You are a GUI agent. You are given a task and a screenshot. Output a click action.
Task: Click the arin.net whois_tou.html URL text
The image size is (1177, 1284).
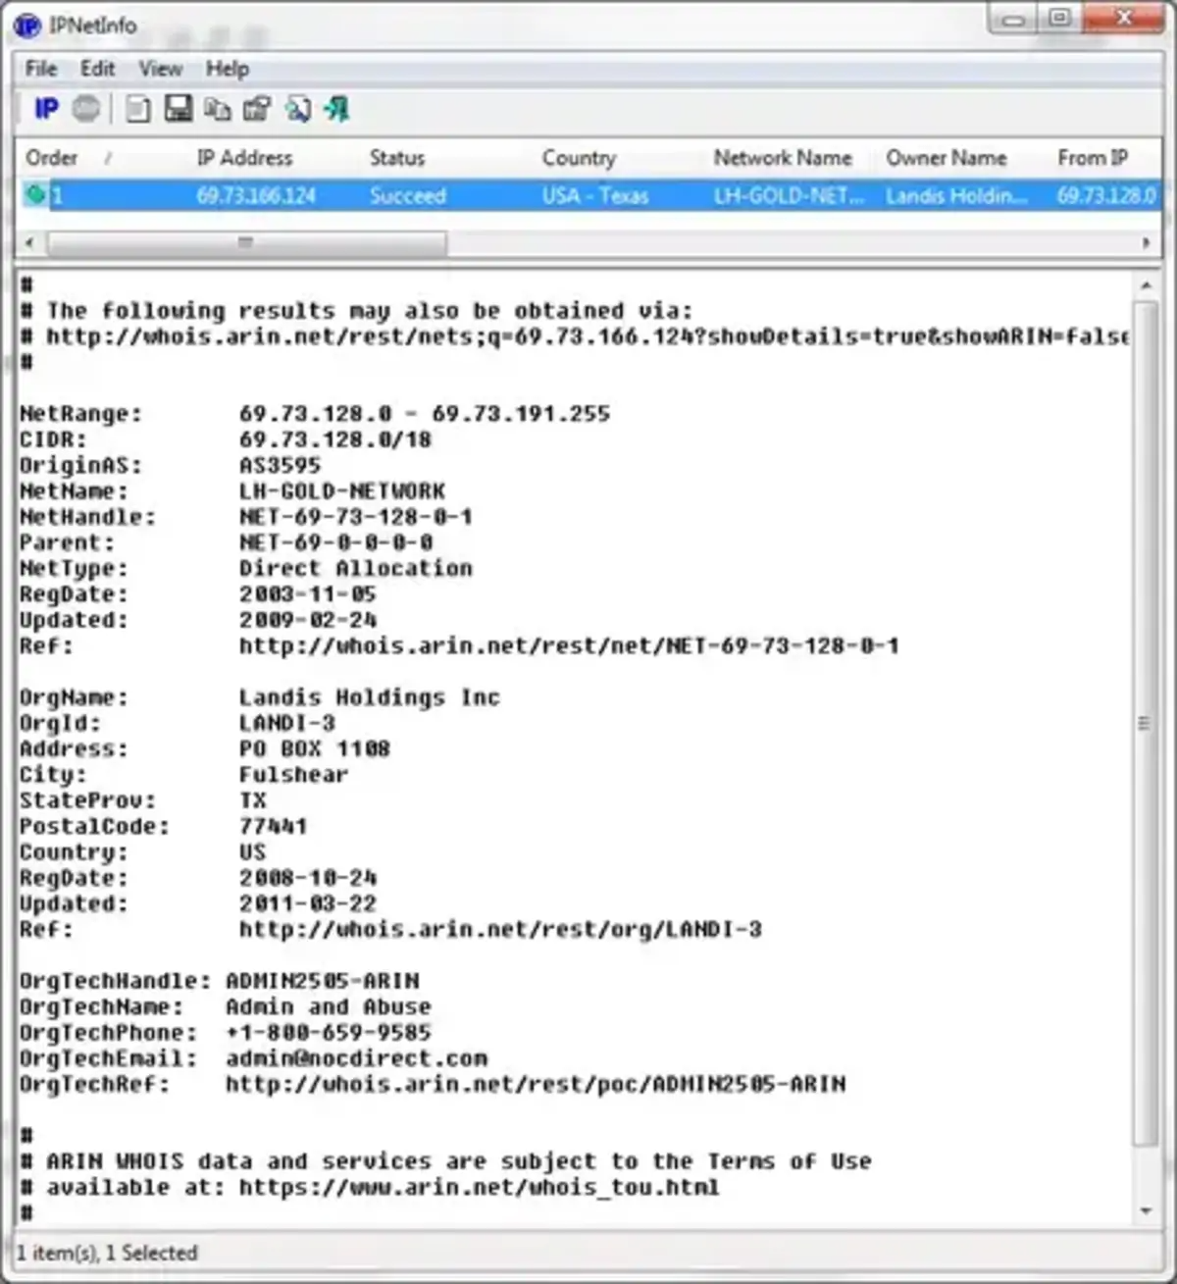[x=479, y=1187]
